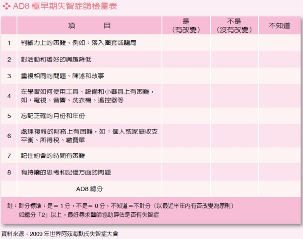Viewport: 303px width, 239px height.
Task: Click row number 2 in the table
Action: 9,59
